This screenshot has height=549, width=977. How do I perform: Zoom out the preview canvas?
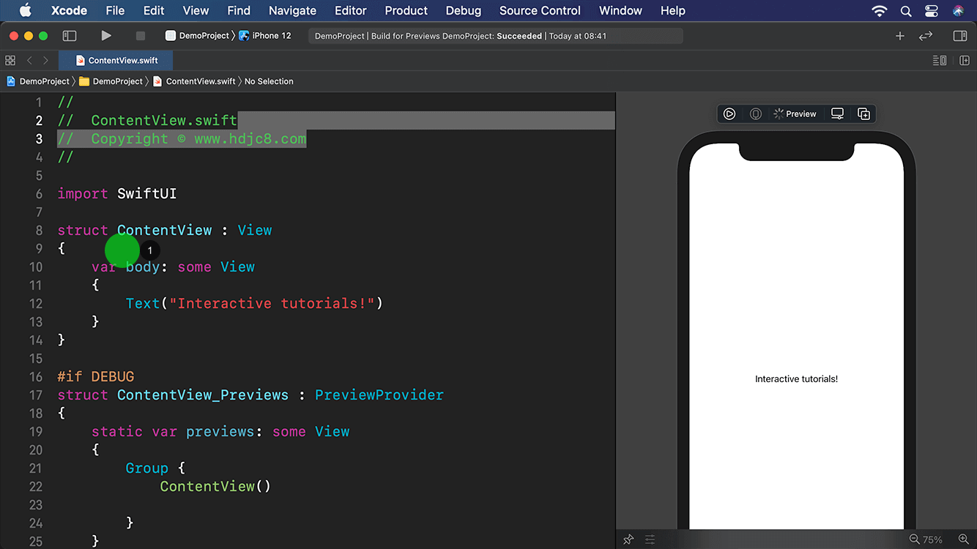click(x=914, y=539)
